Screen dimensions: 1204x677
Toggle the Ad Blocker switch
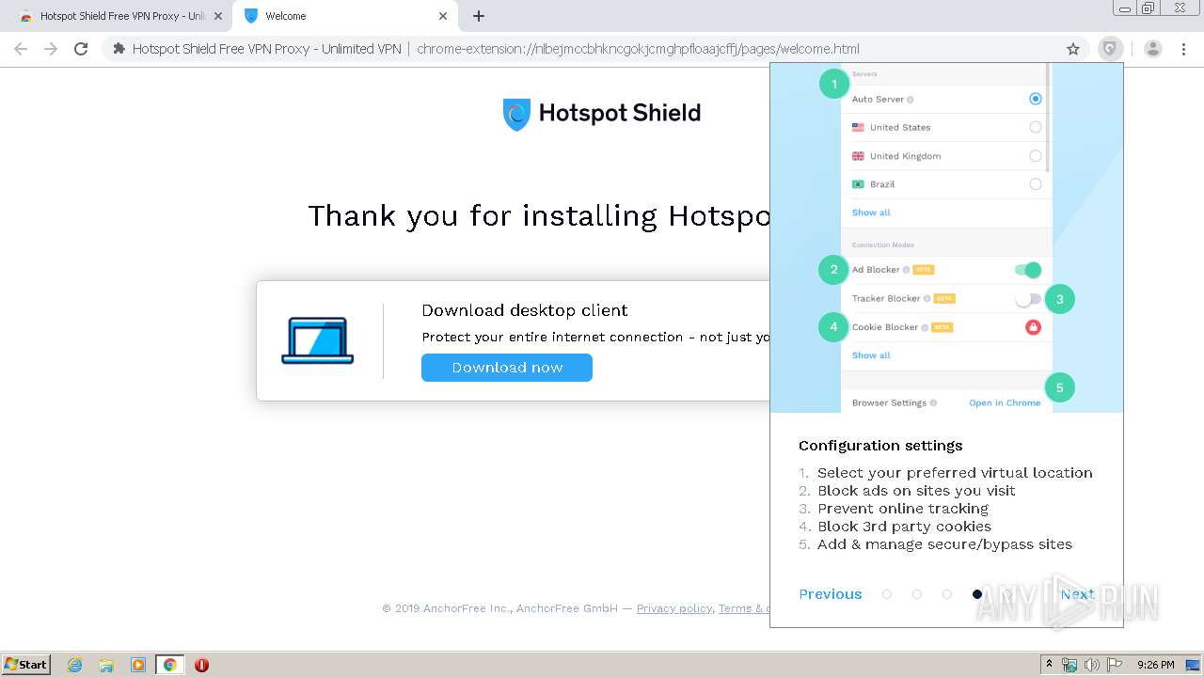coord(1027,270)
